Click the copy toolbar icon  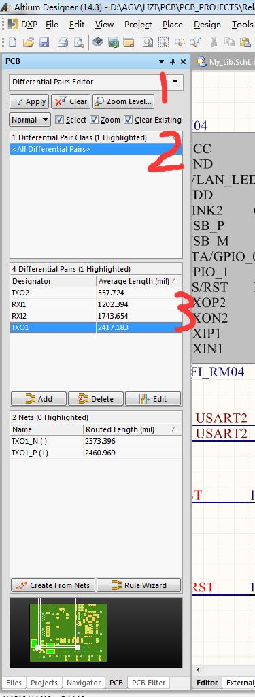tap(230, 43)
